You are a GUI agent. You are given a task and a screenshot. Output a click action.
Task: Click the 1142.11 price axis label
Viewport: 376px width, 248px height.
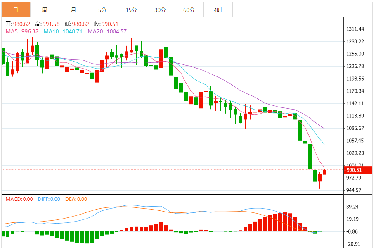[x=355, y=103]
